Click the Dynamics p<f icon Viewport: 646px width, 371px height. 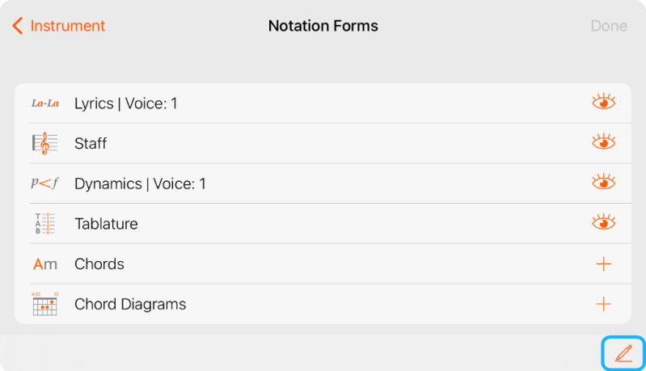(x=45, y=183)
